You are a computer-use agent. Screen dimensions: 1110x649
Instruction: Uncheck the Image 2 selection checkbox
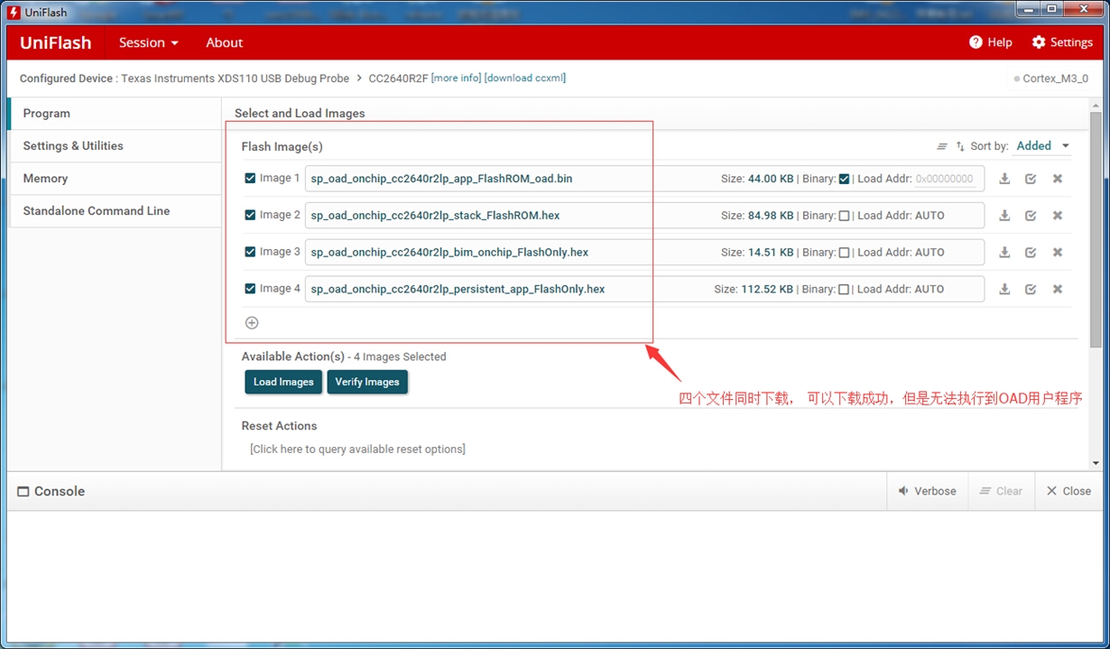(x=250, y=215)
